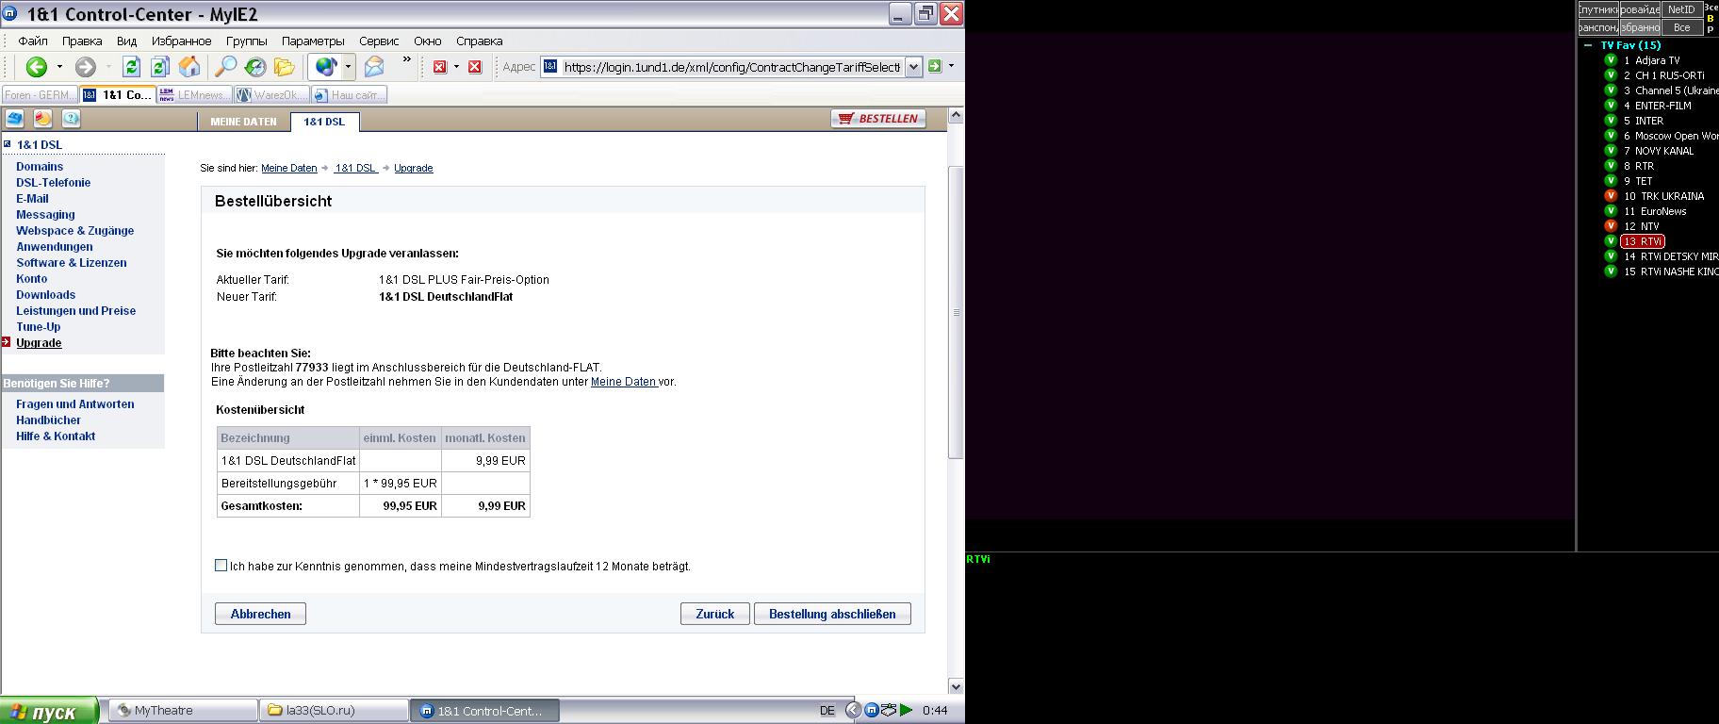Expand the toolbar overflow chevron
Viewport: 1719px width, 724px height.
tap(406, 60)
